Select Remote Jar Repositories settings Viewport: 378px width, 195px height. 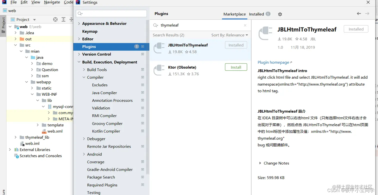(109, 146)
